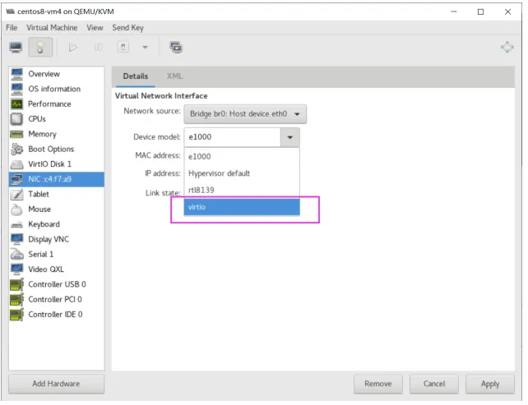The width and height of the screenshot is (528, 405).
Task: Click the Cancel button
Action: (x=434, y=384)
